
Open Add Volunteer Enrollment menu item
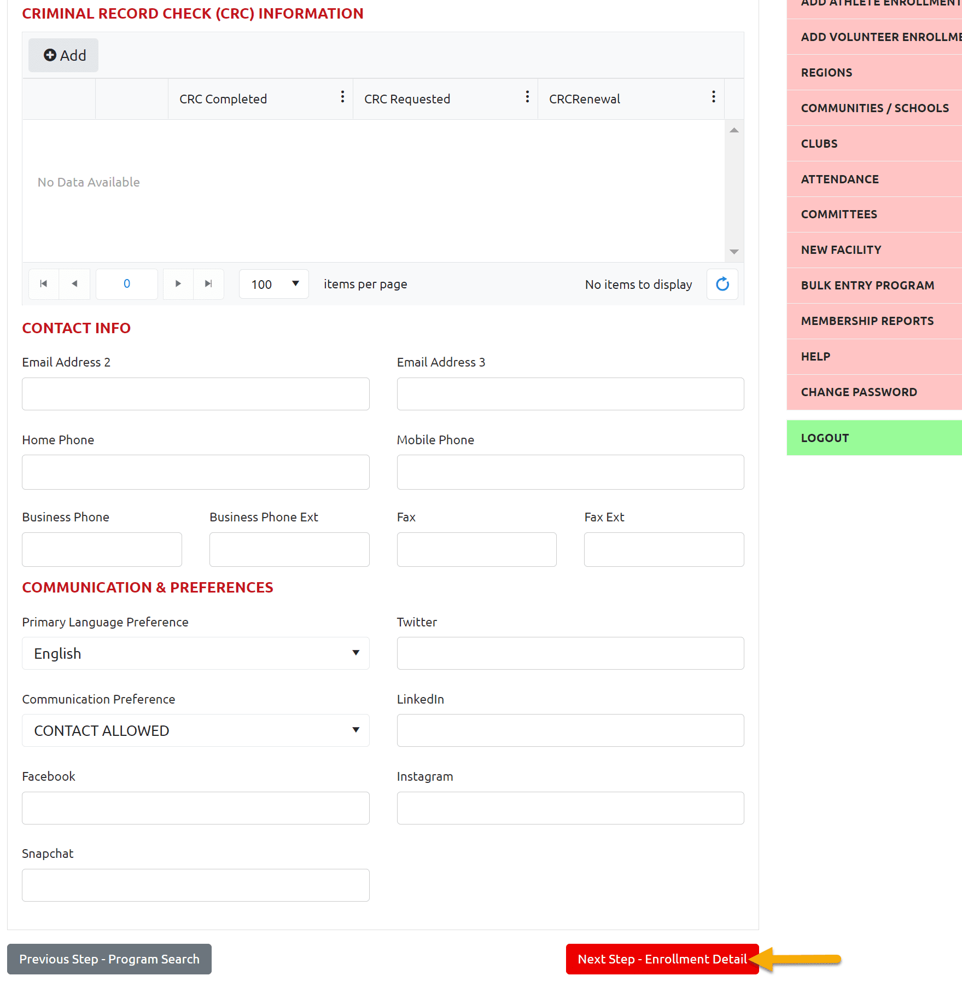(x=874, y=37)
